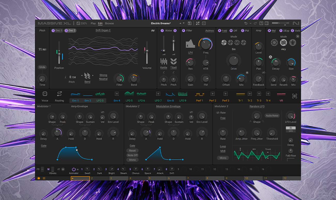Toggle the Glide button
Screen dimensions: 336x200
click(42, 67)
